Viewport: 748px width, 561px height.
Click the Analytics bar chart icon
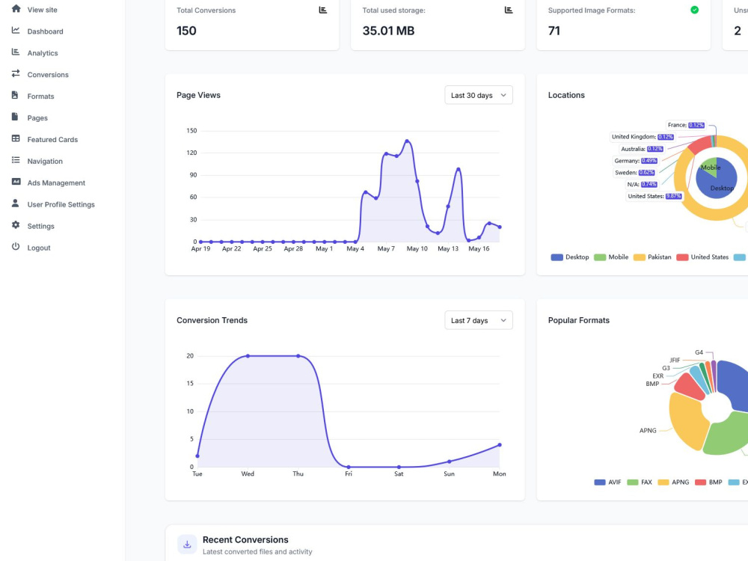16,52
